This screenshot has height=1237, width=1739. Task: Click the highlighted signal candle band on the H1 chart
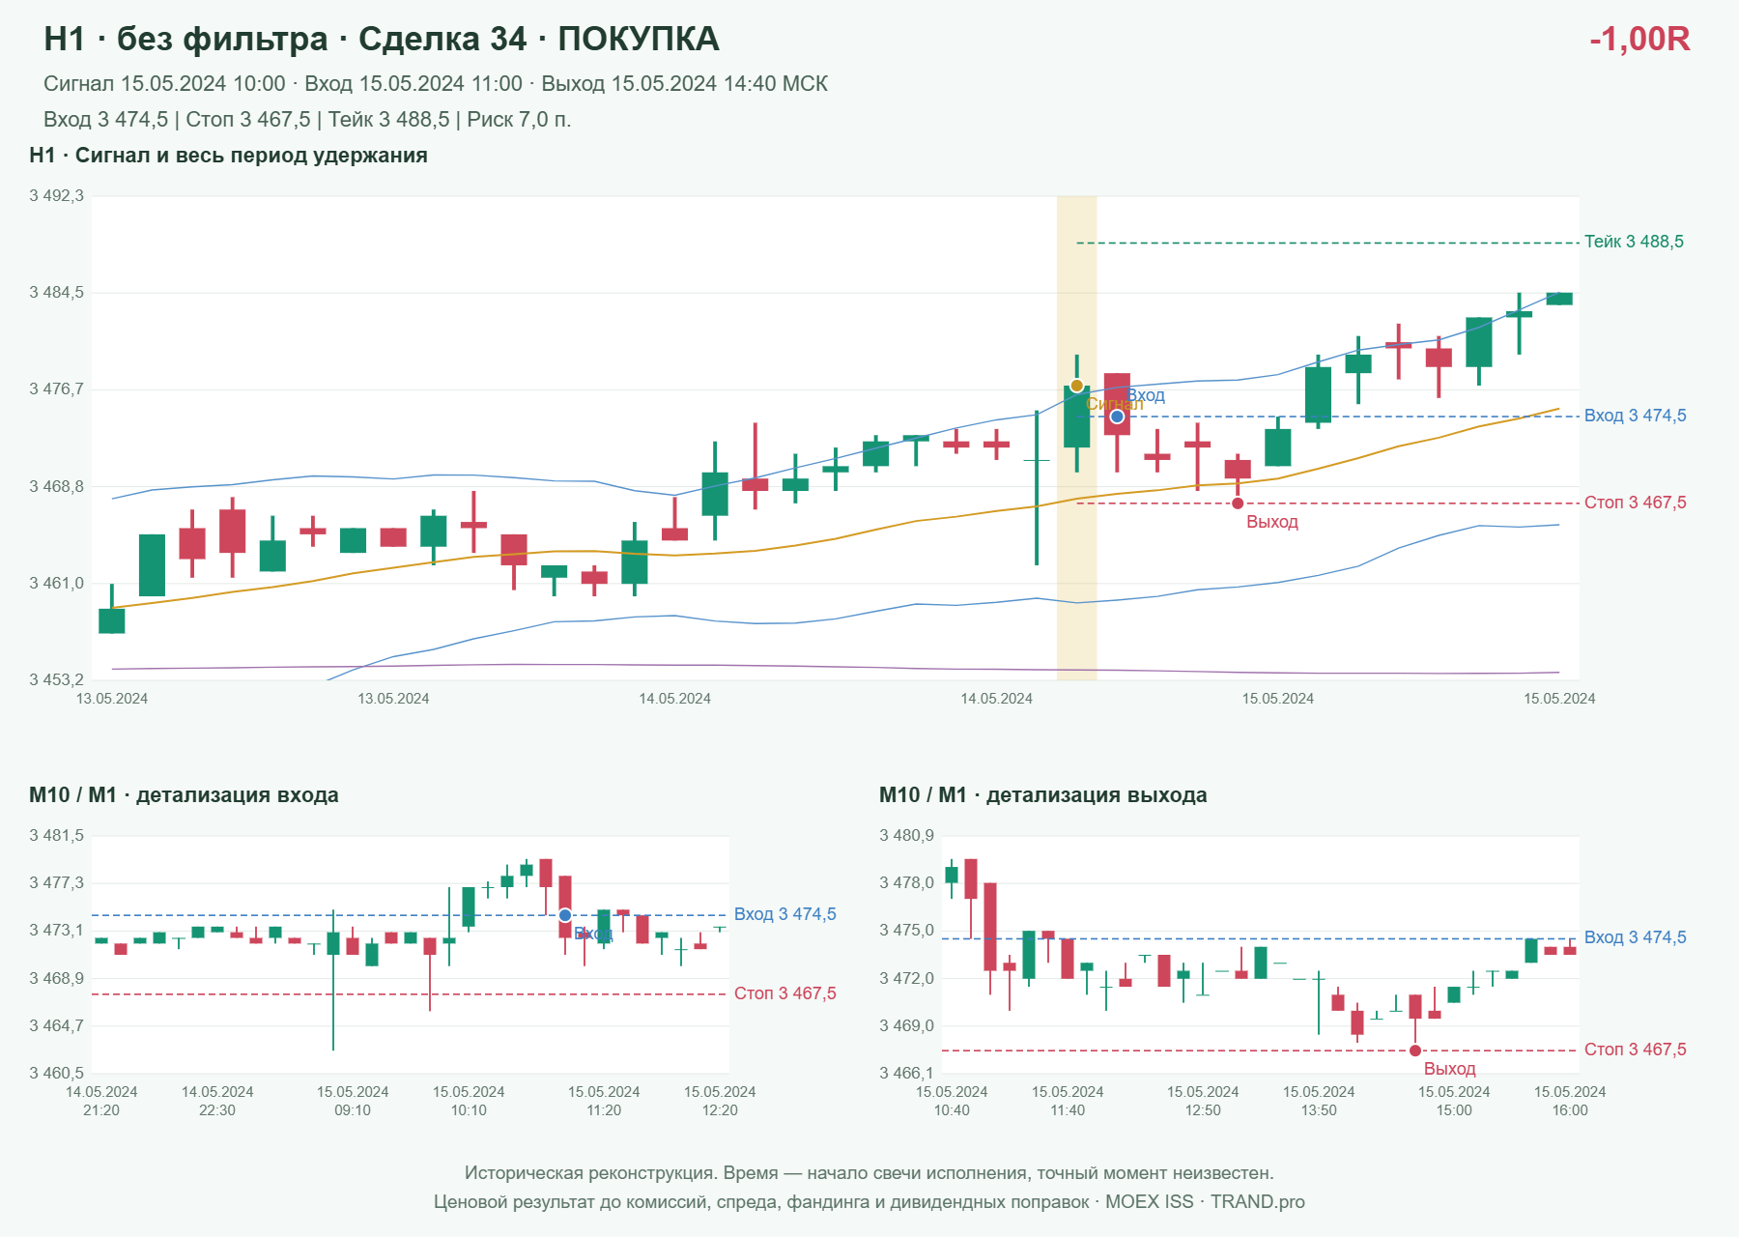coord(1076,438)
